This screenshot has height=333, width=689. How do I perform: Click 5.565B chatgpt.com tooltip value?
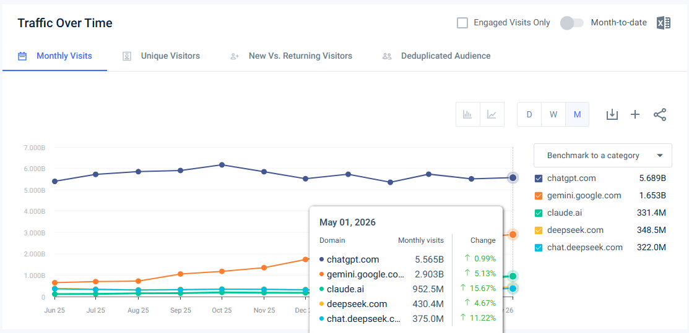tap(429, 259)
